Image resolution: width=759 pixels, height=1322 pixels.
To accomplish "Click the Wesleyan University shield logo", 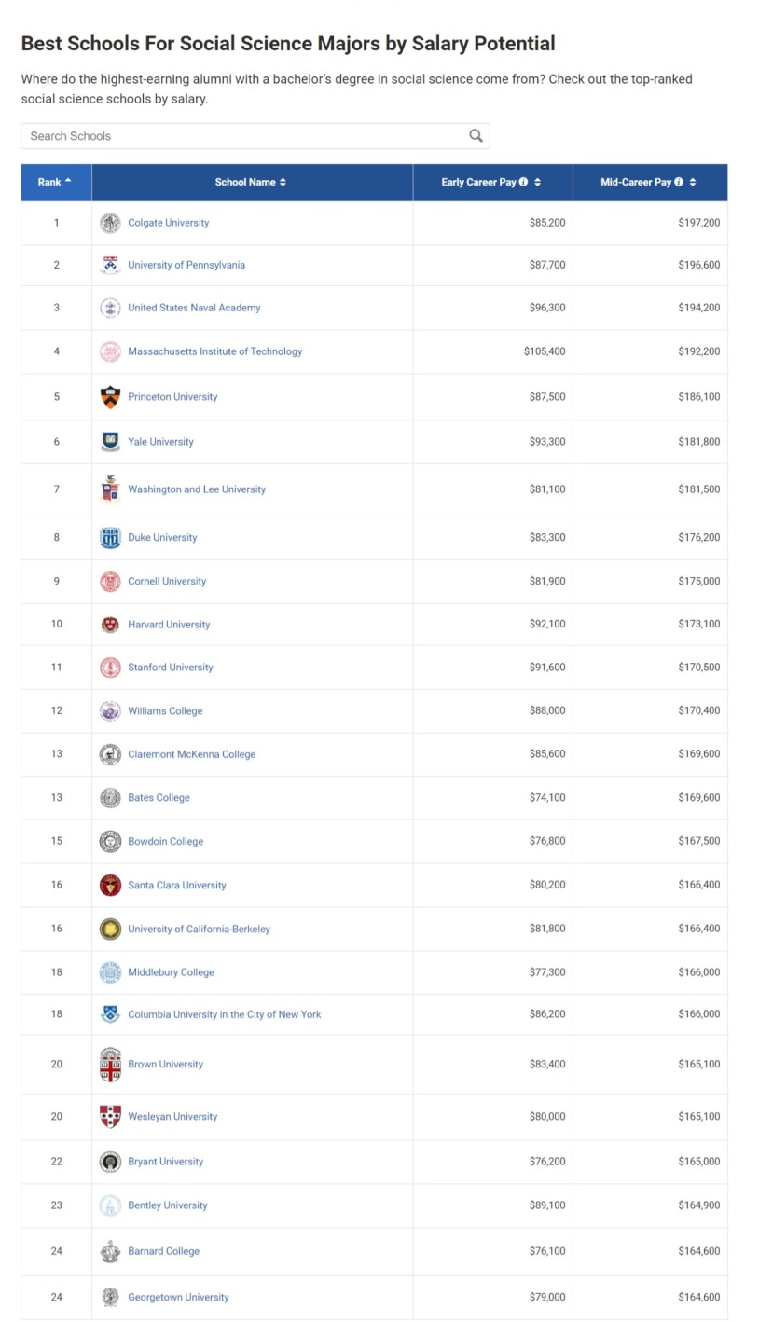I will point(110,1117).
